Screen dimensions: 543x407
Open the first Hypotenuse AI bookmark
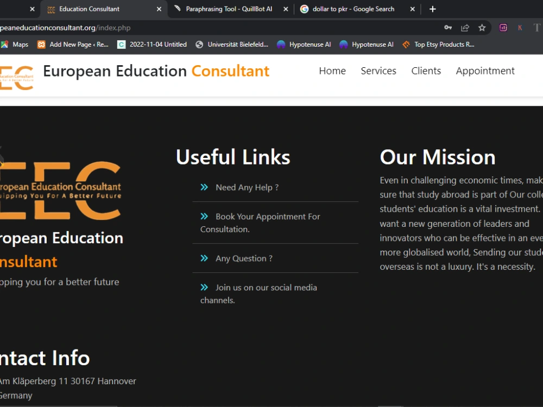pyautogui.click(x=304, y=44)
